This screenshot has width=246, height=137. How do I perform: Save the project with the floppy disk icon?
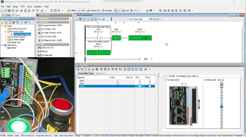(9, 10)
